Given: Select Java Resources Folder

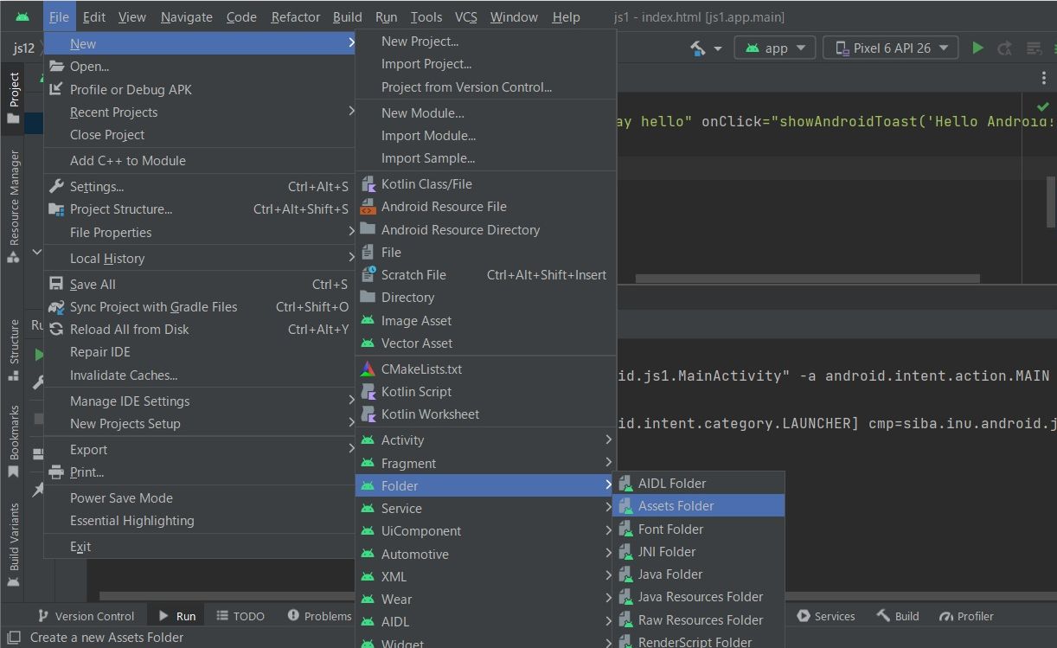Looking at the screenshot, I should click(698, 596).
